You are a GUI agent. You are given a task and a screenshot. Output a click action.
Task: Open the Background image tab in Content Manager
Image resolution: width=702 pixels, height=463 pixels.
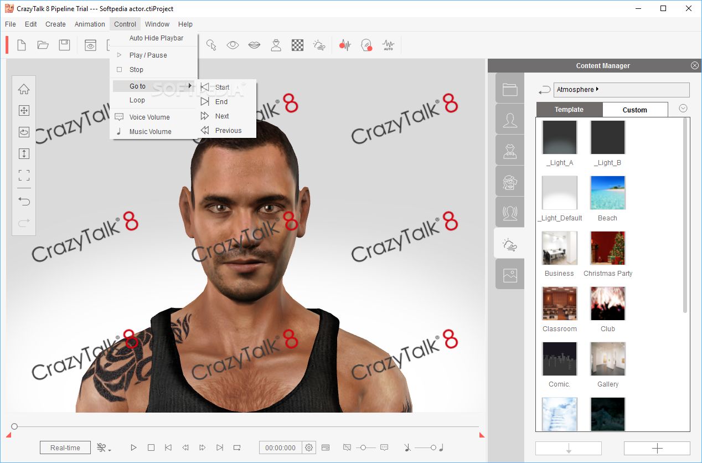(510, 275)
